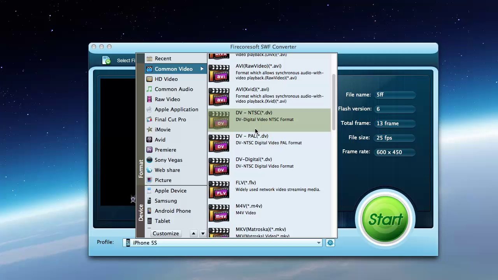Click the DV-Digital clapperboard icon
498x280 pixels.
tap(219, 167)
